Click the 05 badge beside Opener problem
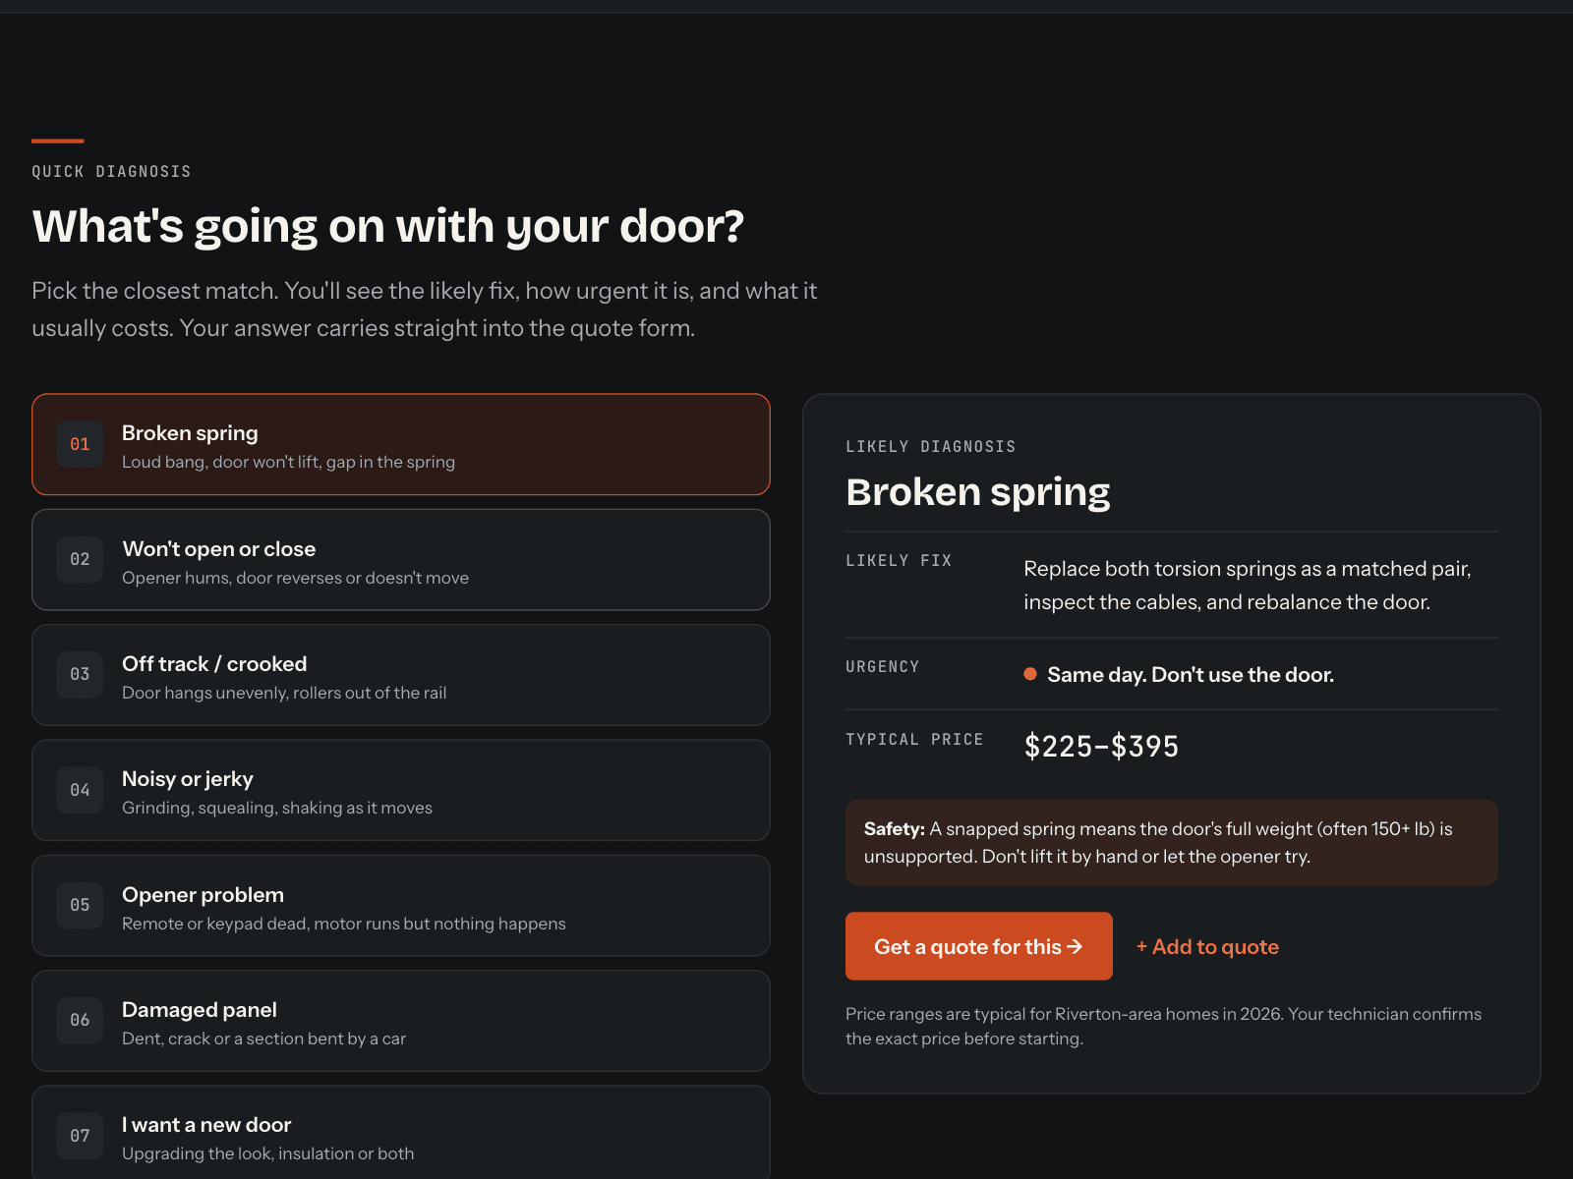Image resolution: width=1573 pixels, height=1179 pixels. pyautogui.click(x=80, y=905)
